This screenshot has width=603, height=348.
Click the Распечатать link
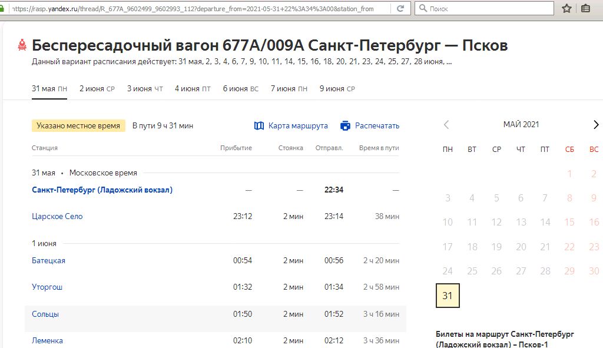377,125
